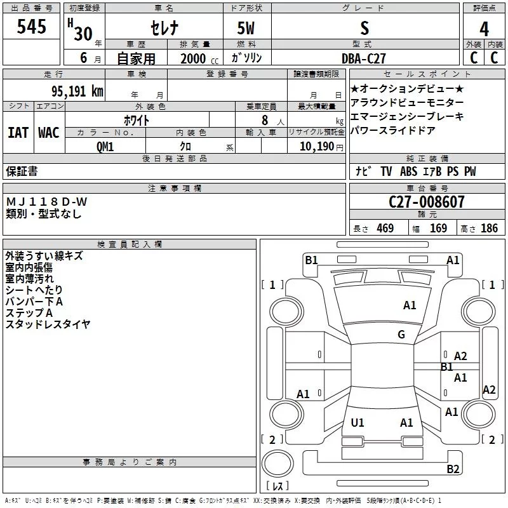Click inspector note シートへたり
This screenshot has width=508, height=508.
coord(34,290)
